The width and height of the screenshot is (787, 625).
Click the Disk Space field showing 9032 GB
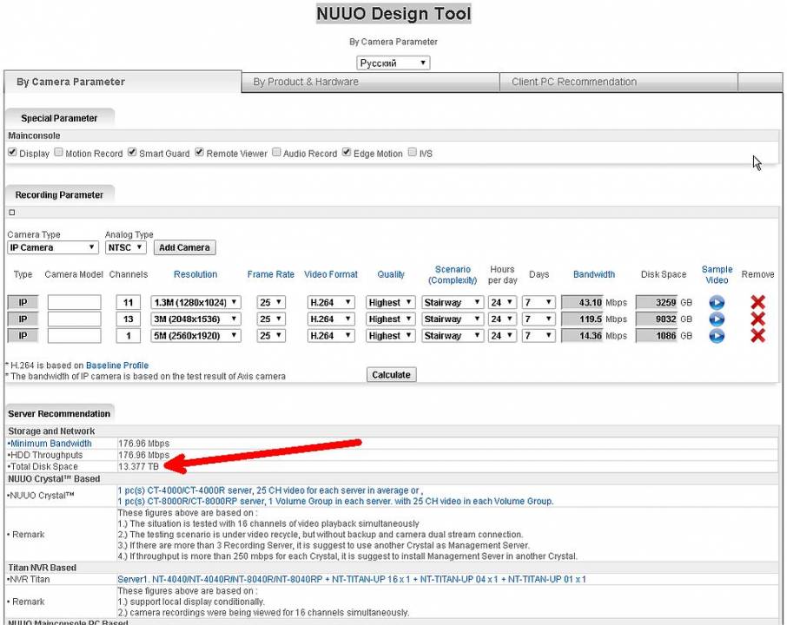[657, 319]
